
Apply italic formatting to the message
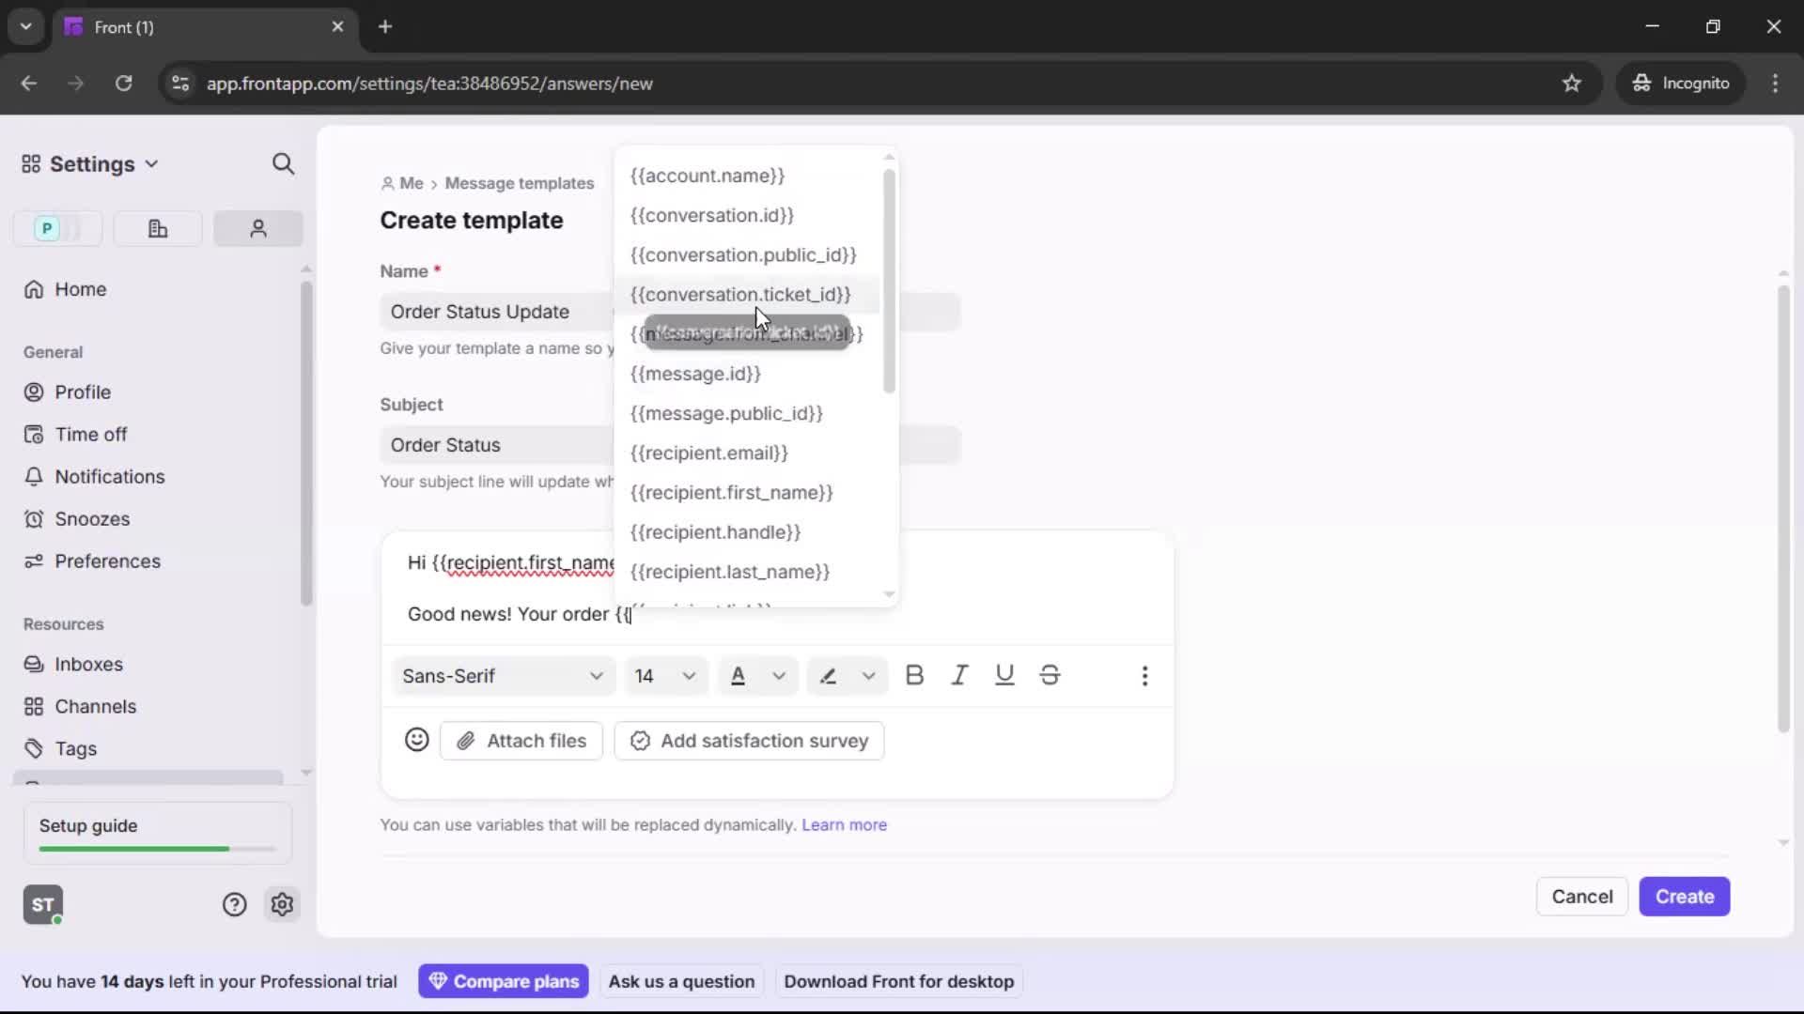959,675
